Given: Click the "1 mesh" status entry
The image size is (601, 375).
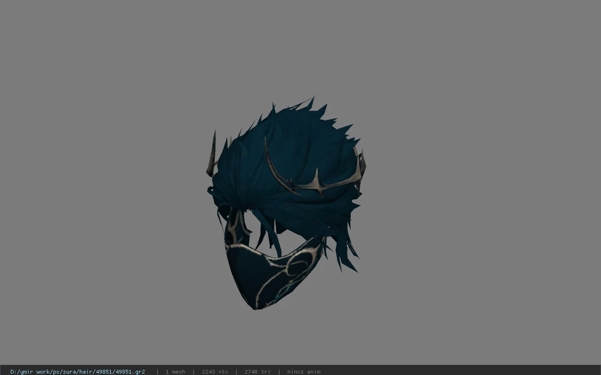Looking at the screenshot, I should pyautogui.click(x=175, y=372).
